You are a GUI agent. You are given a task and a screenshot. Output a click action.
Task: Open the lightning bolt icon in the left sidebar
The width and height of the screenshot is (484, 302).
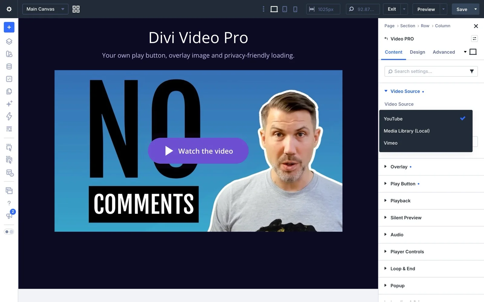coord(9,116)
